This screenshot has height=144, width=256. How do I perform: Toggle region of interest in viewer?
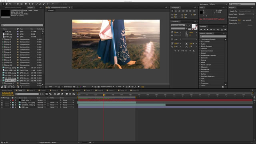click(96, 87)
